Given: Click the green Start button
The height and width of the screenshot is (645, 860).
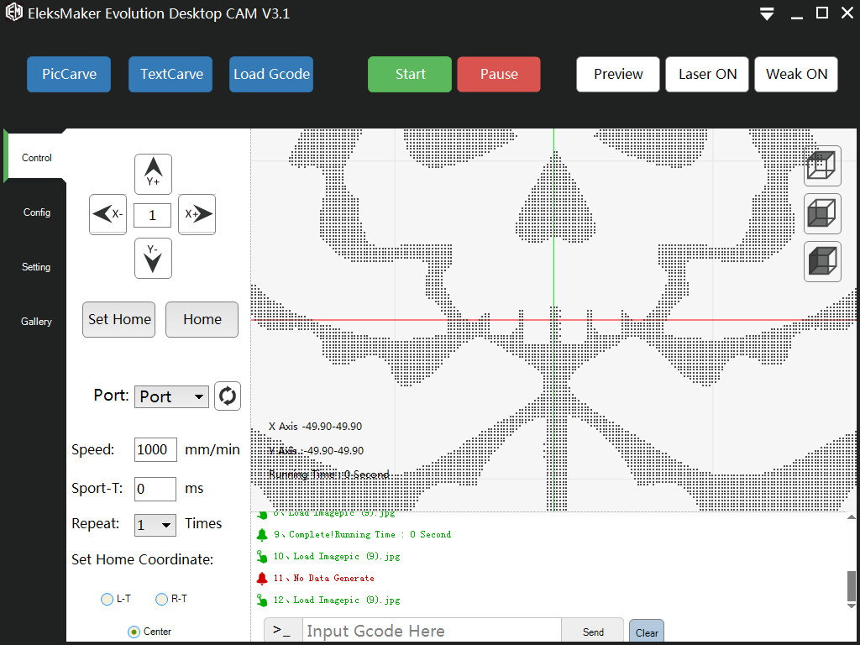Looking at the screenshot, I should pos(410,74).
